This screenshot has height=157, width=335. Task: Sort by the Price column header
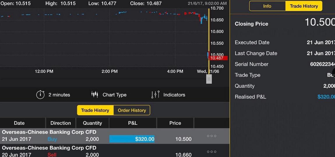(x=175, y=123)
